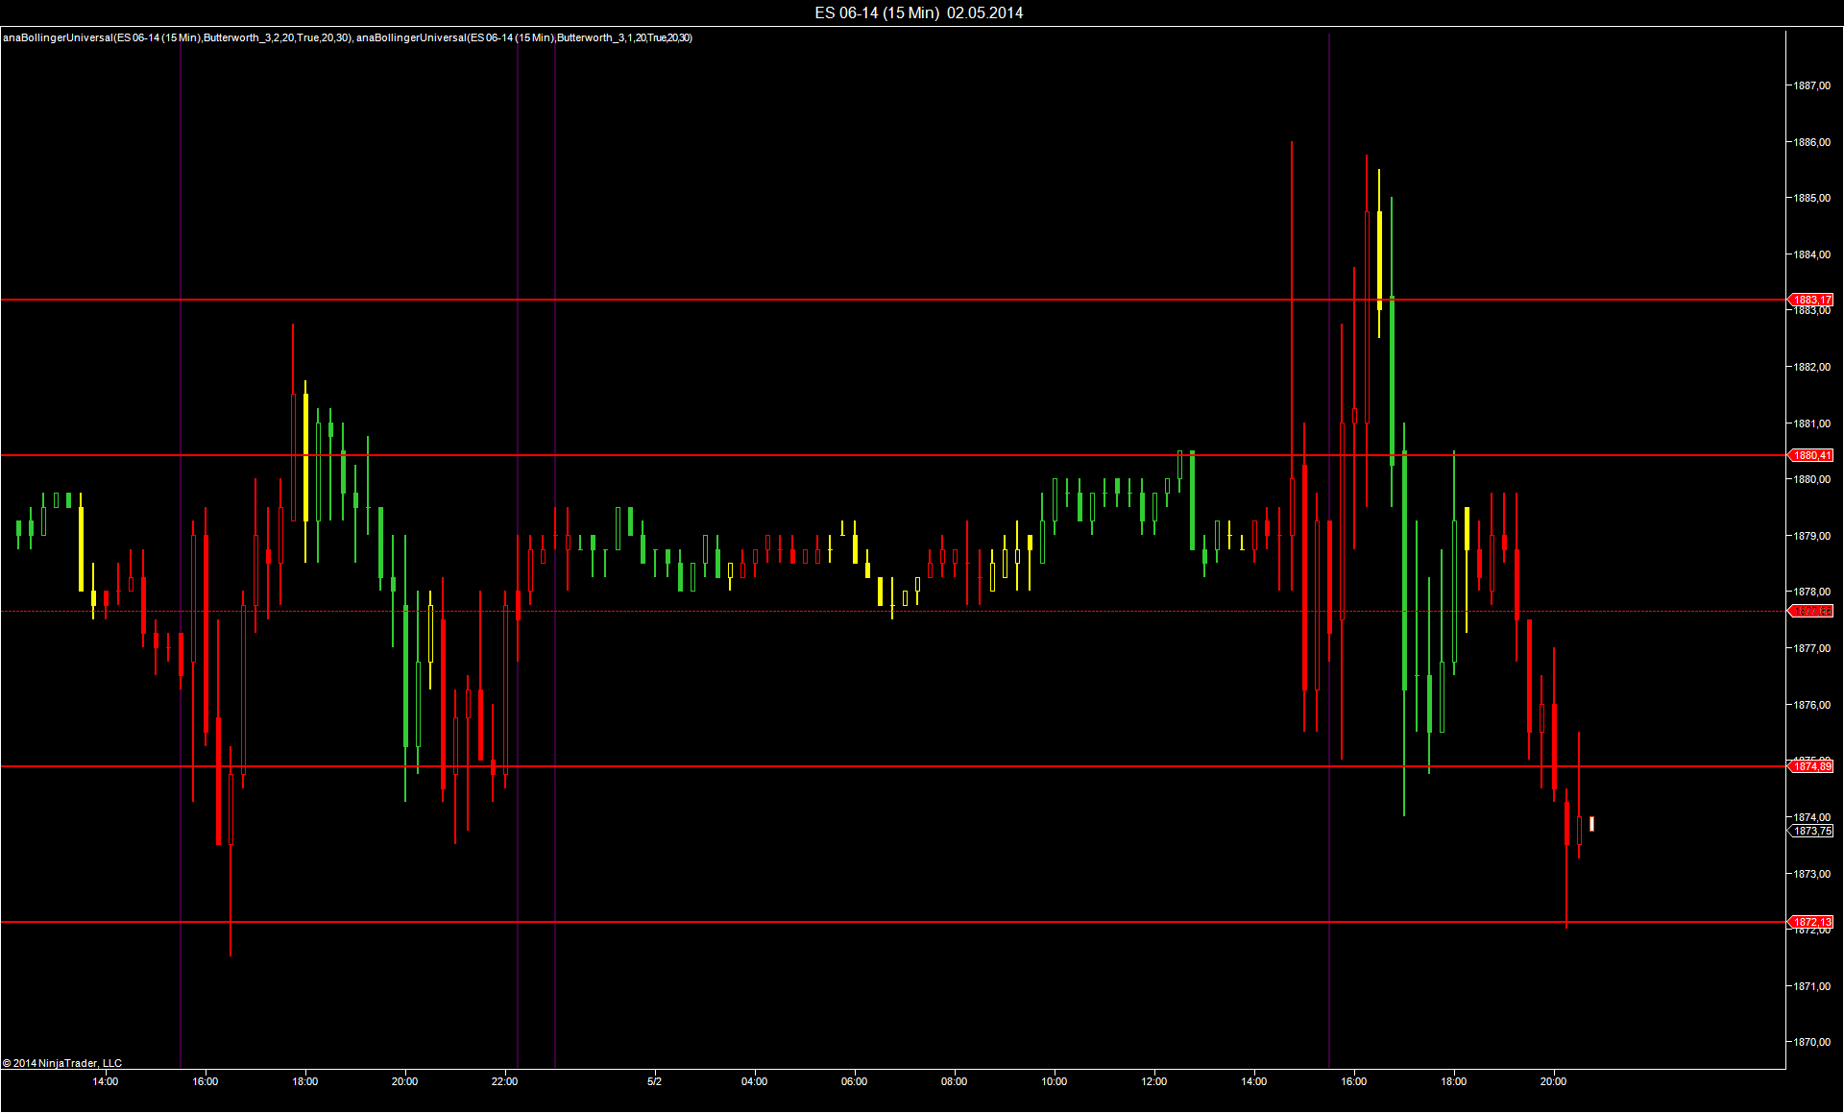Click the 10:00 time axis label

[1054, 1081]
